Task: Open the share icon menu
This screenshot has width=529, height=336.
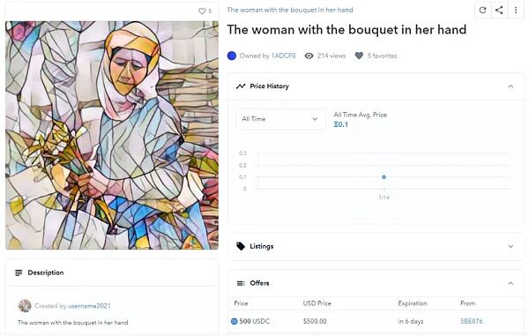Action: point(499,10)
